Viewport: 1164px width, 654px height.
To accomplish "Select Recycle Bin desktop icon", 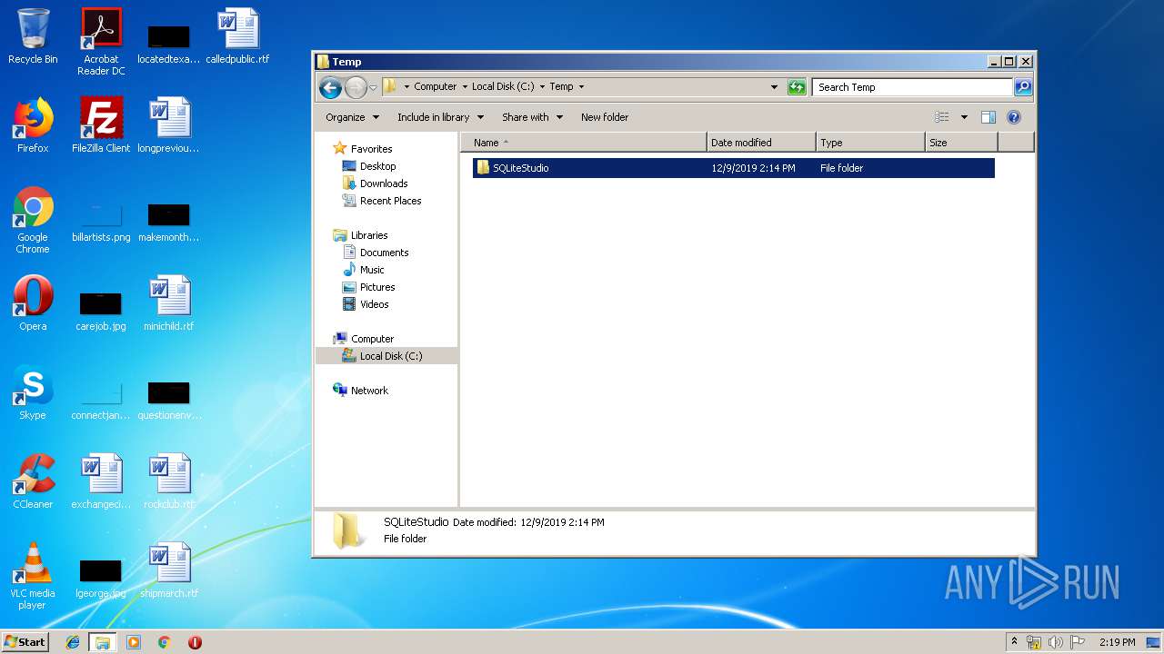I will click(x=33, y=36).
